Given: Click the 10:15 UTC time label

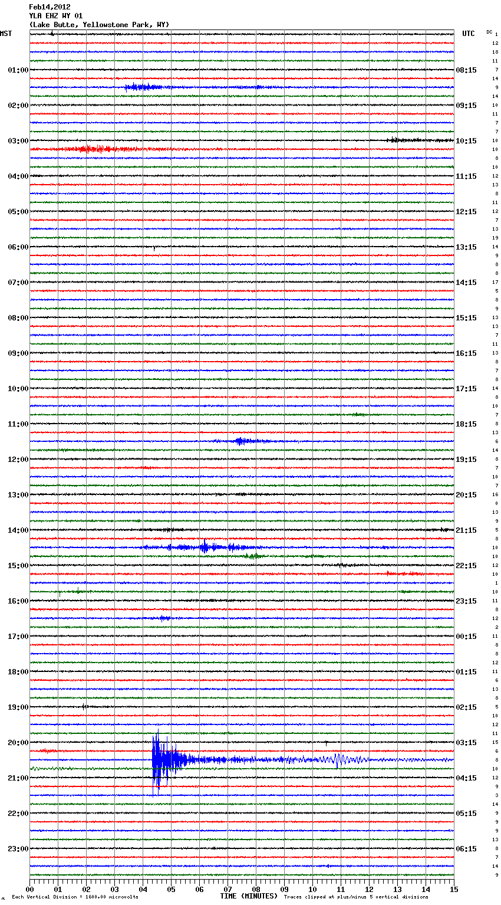Looking at the screenshot, I should pyautogui.click(x=466, y=141).
